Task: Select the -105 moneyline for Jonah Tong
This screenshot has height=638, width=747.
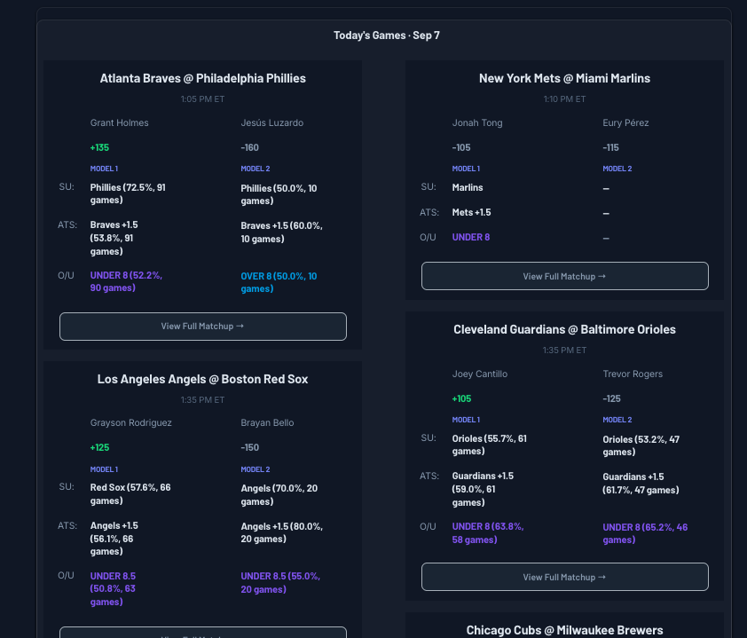Action: [x=461, y=147]
